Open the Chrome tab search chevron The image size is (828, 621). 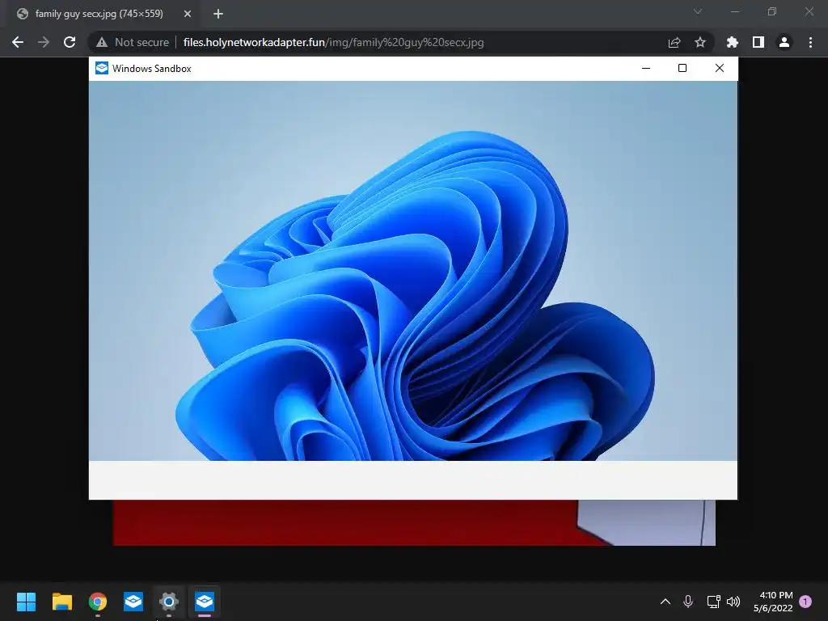pos(698,11)
